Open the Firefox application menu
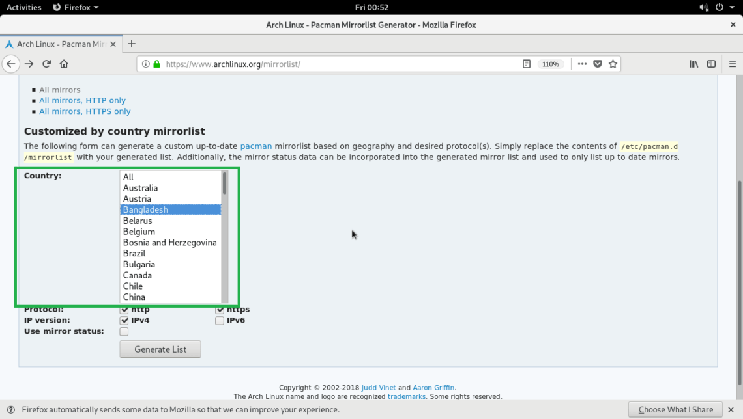Screen dimensions: 743x419 [x=76, y=7]
